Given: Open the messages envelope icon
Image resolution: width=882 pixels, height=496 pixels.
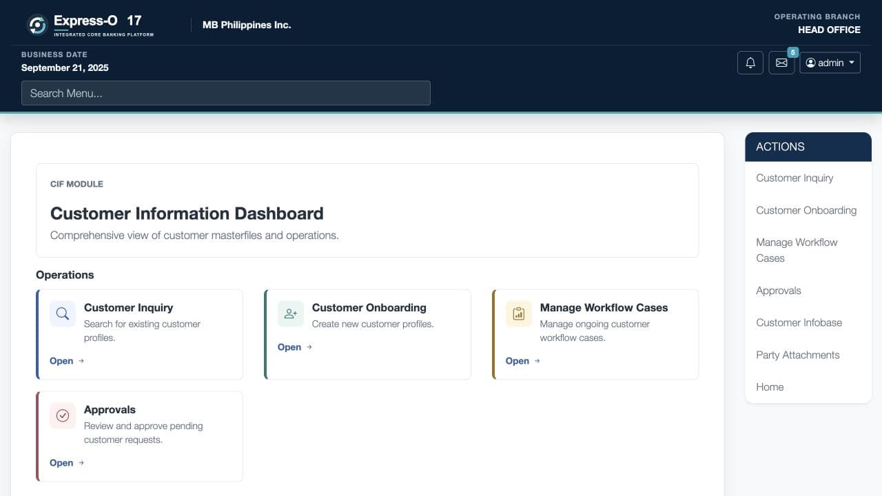Looking at the screenshot, I should click(x=781, y=63).
